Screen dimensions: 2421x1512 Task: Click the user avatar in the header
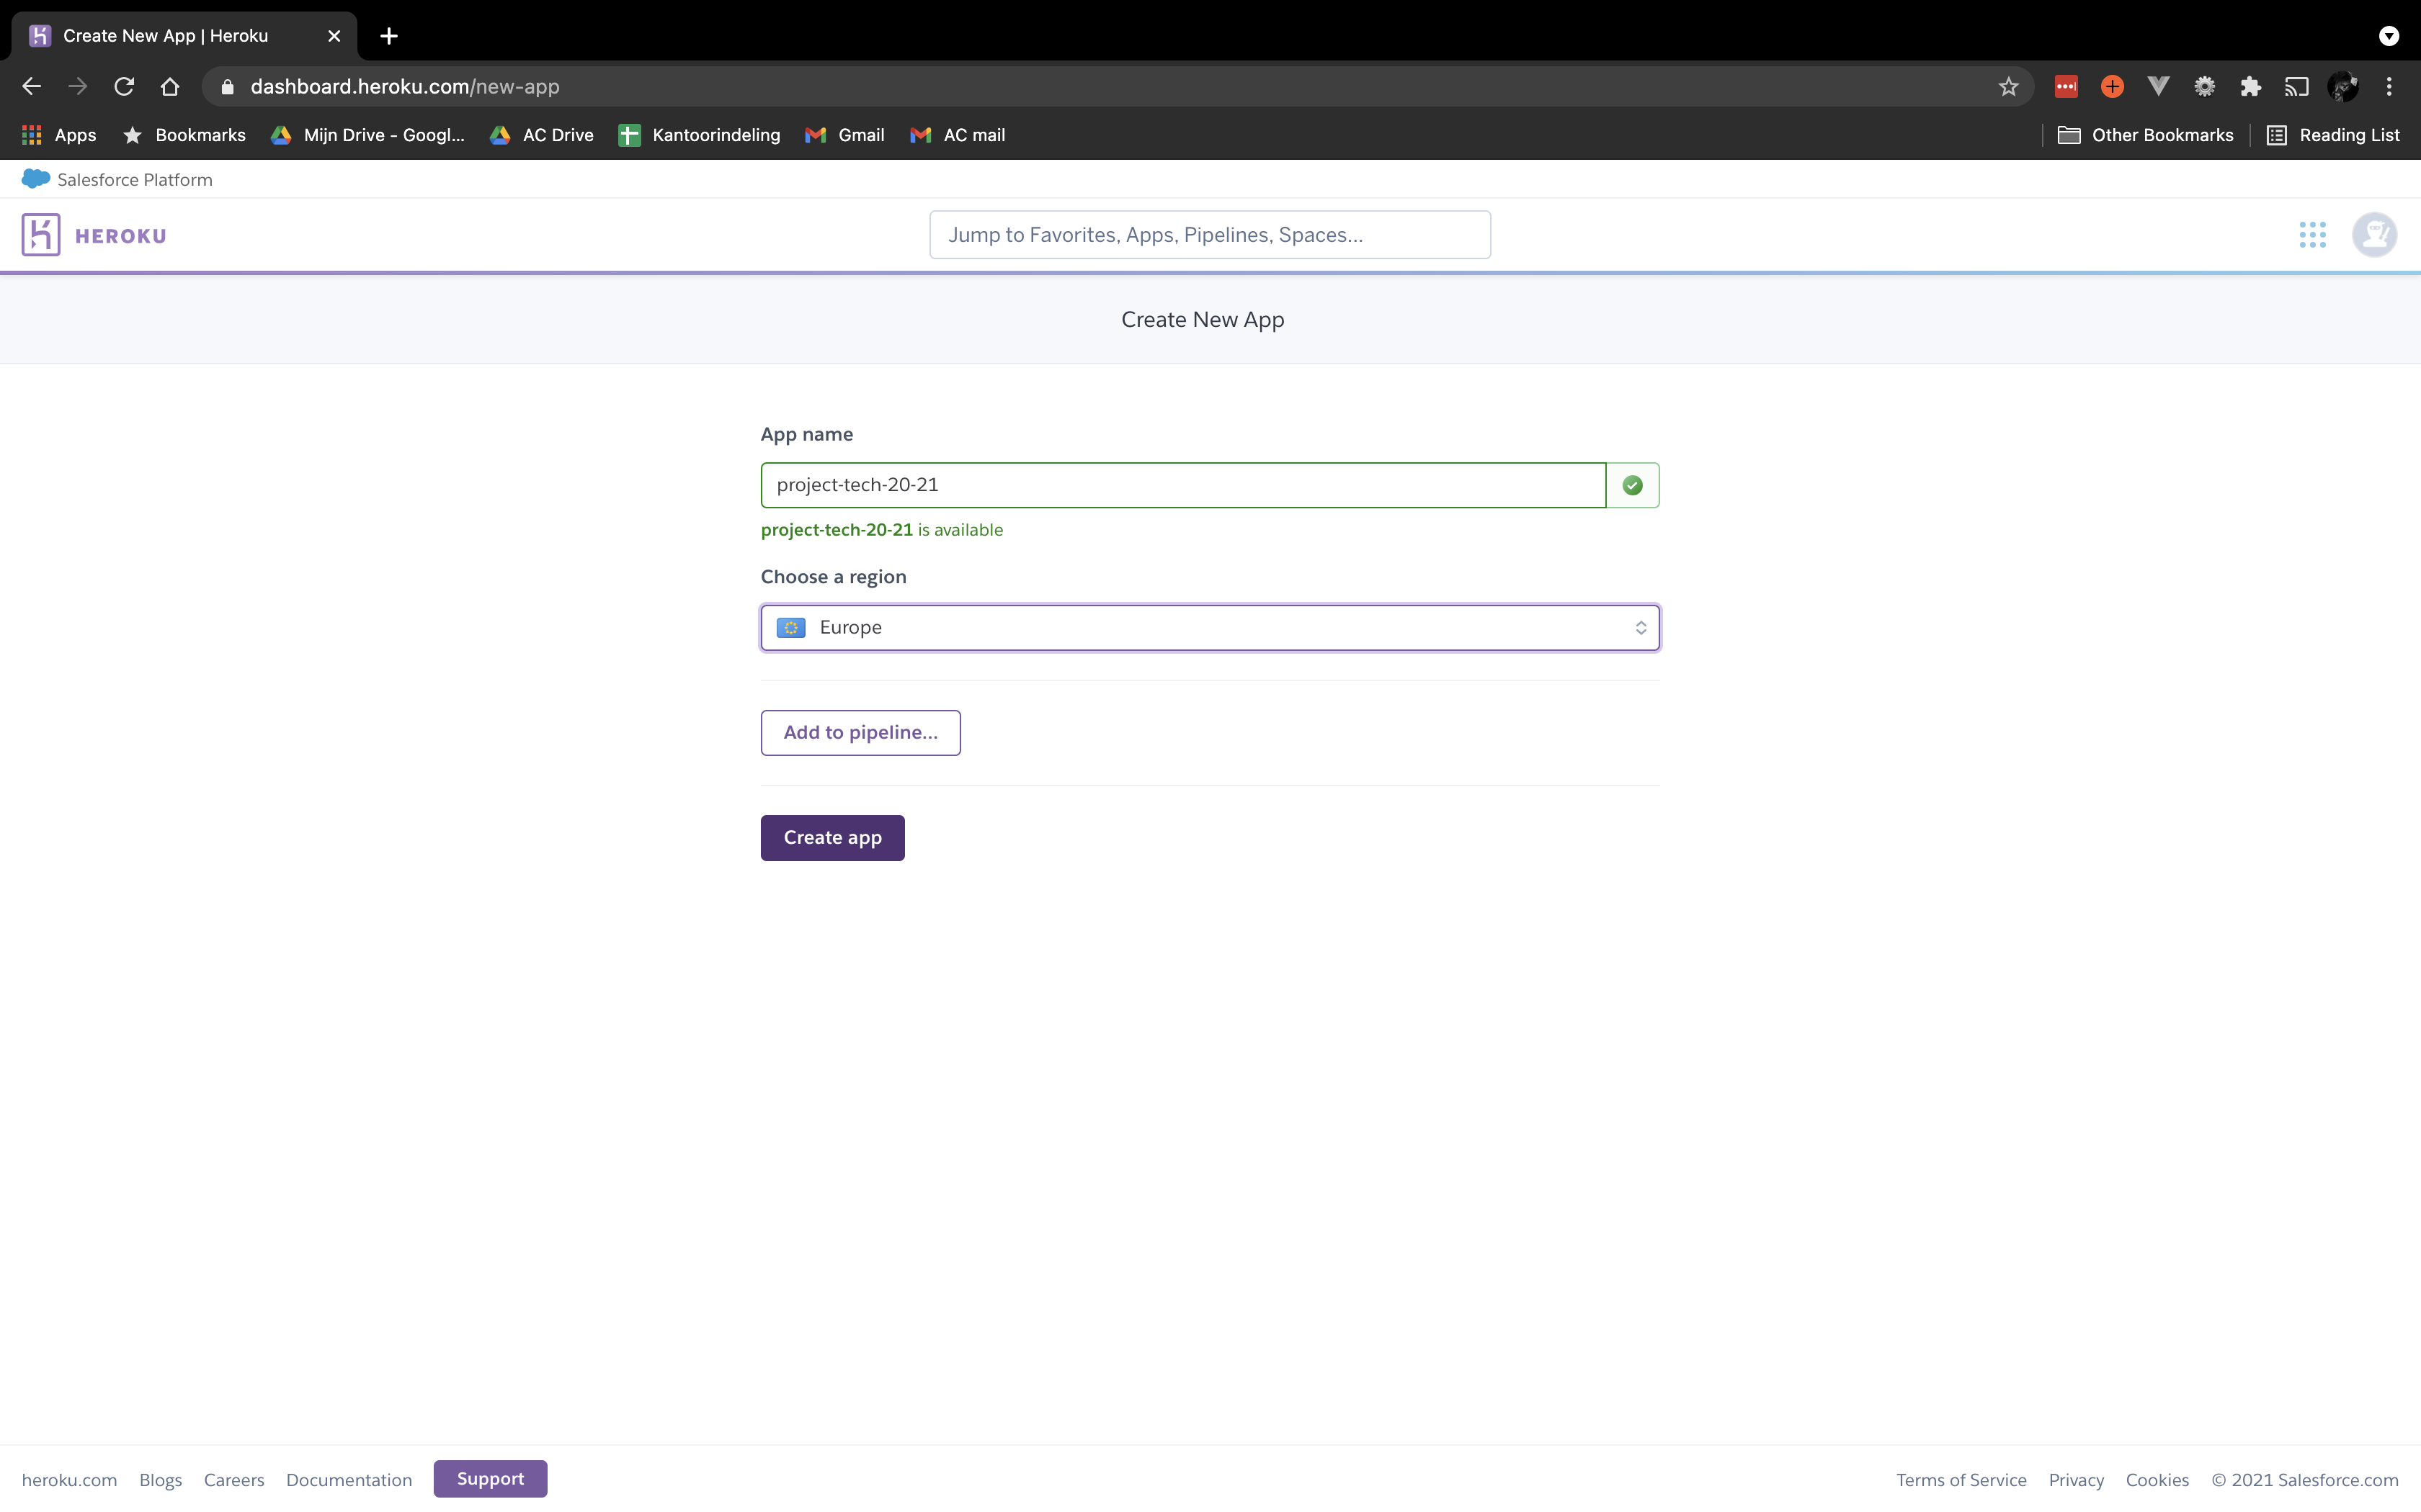click(x=2375, y=234)
